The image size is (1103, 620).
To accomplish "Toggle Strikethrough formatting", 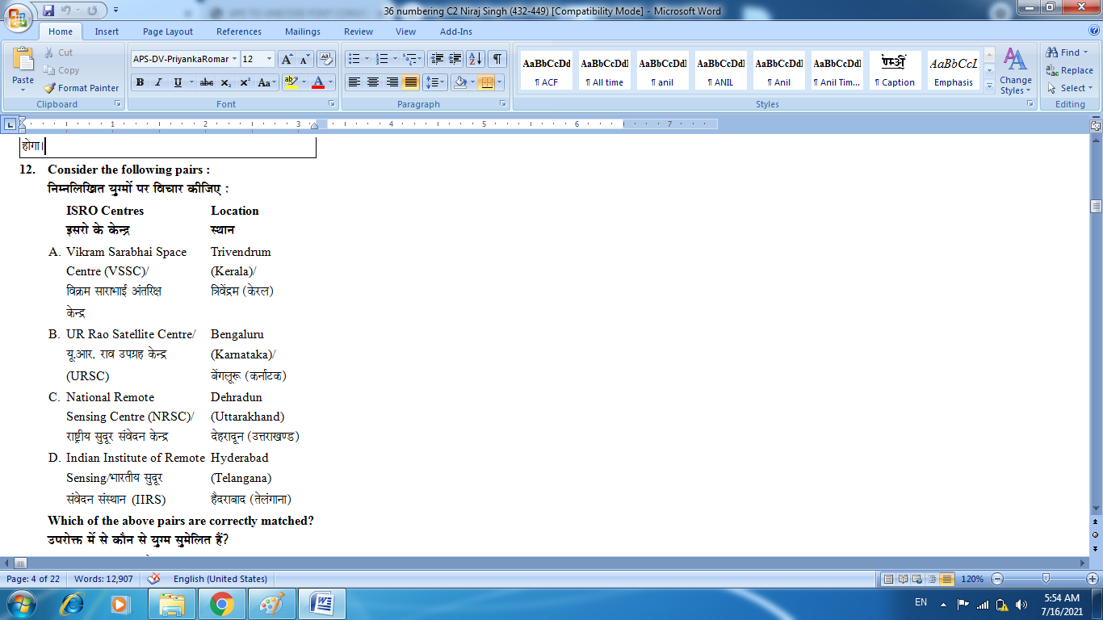I will coord(206,82).
